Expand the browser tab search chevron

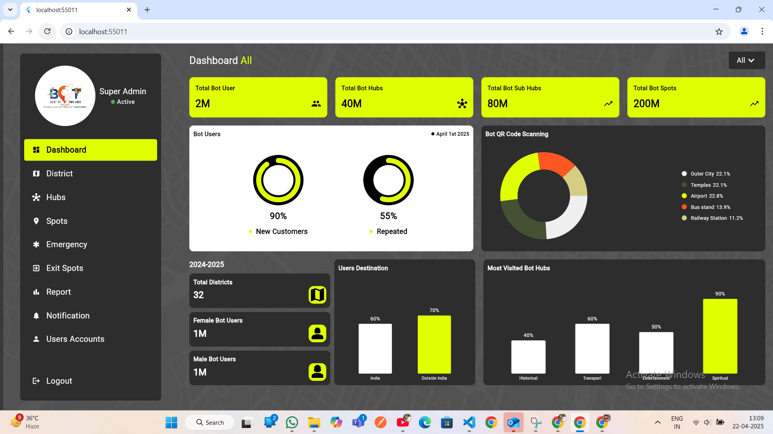[x=10, y=10]
